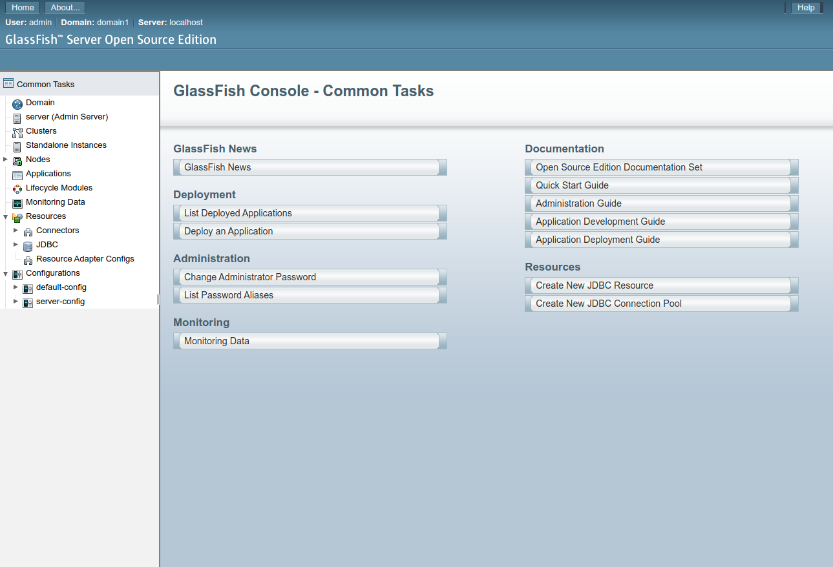
Task: Open the Application Deployment Guide
Action: pos(662,240)
